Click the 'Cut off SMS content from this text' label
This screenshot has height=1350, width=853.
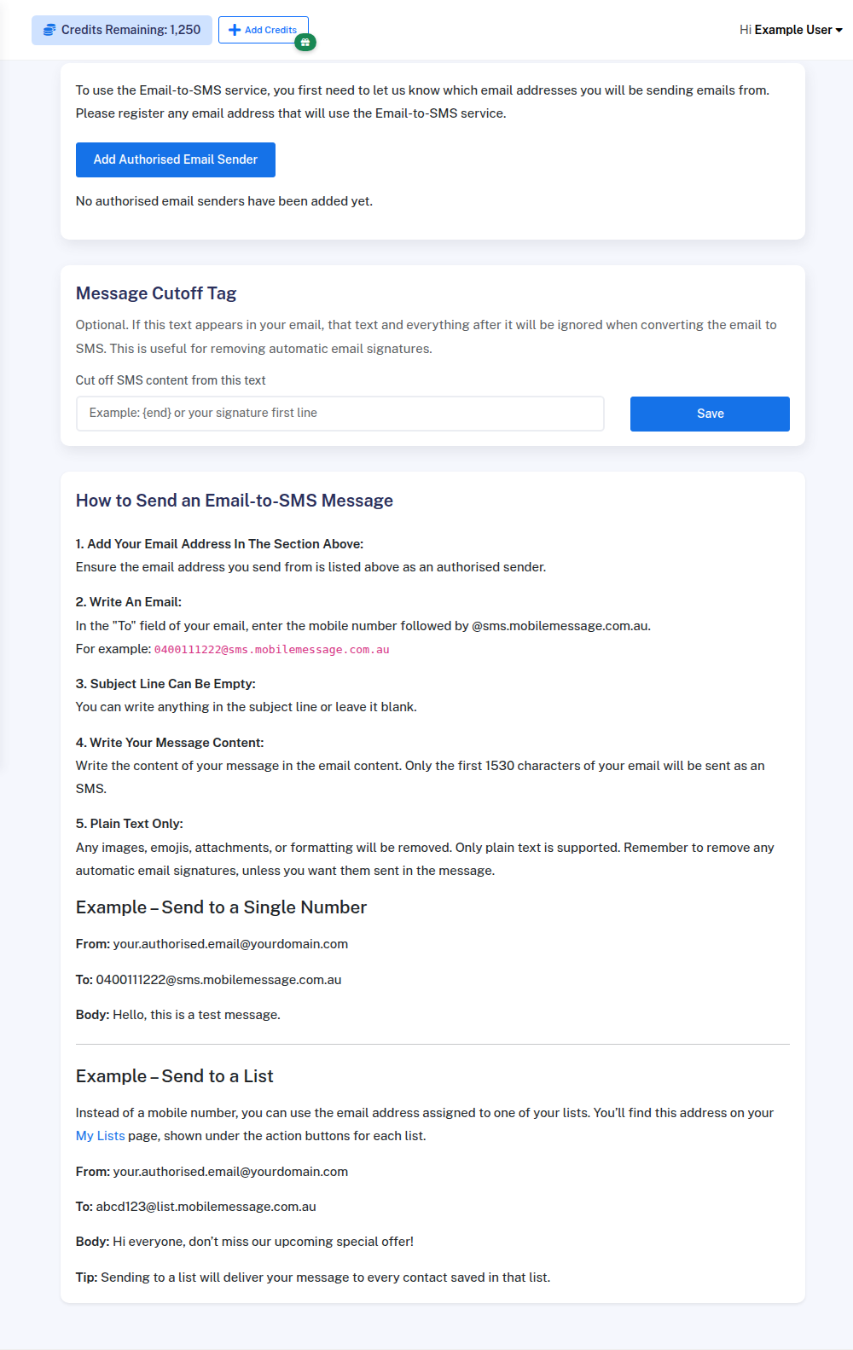171,380
